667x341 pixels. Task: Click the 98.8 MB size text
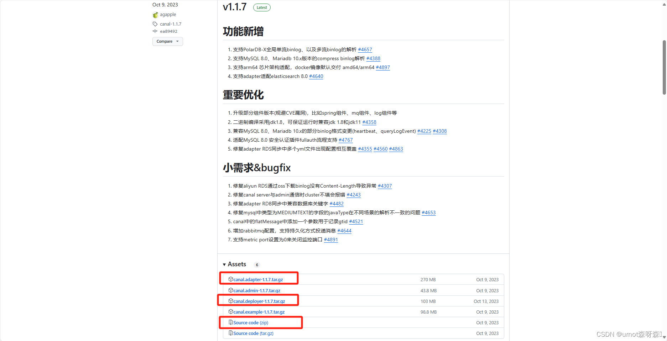(428, 312)
